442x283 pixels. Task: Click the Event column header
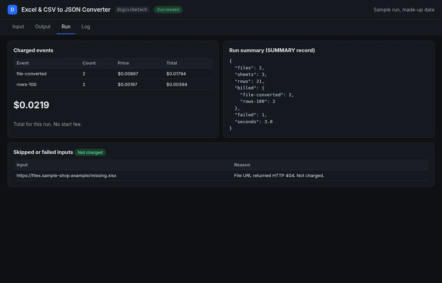pos(23,63)
